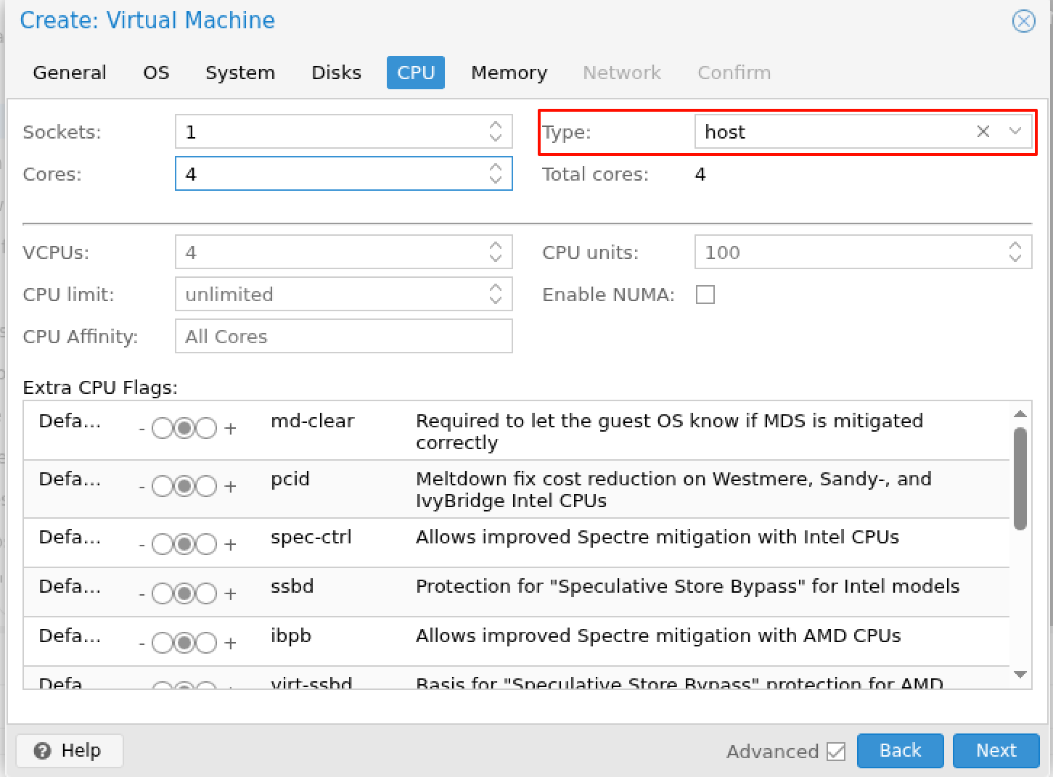Decrease the CPU limit spinner
1053x777 pixels.
pyautogui.click(x=496, y=300)
